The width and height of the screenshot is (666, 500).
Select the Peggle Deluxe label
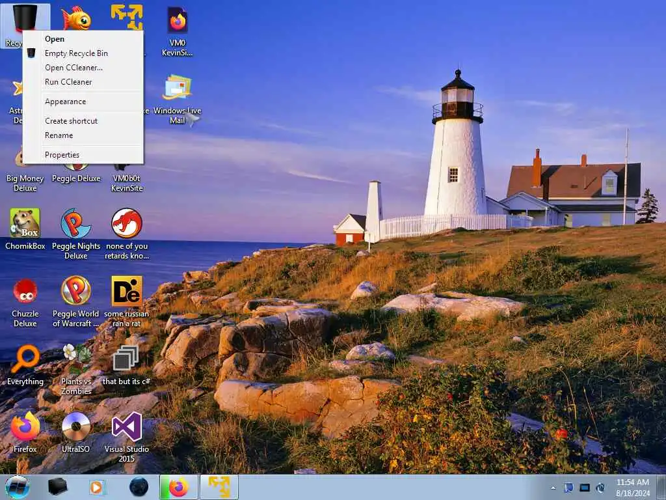point(77,178)
